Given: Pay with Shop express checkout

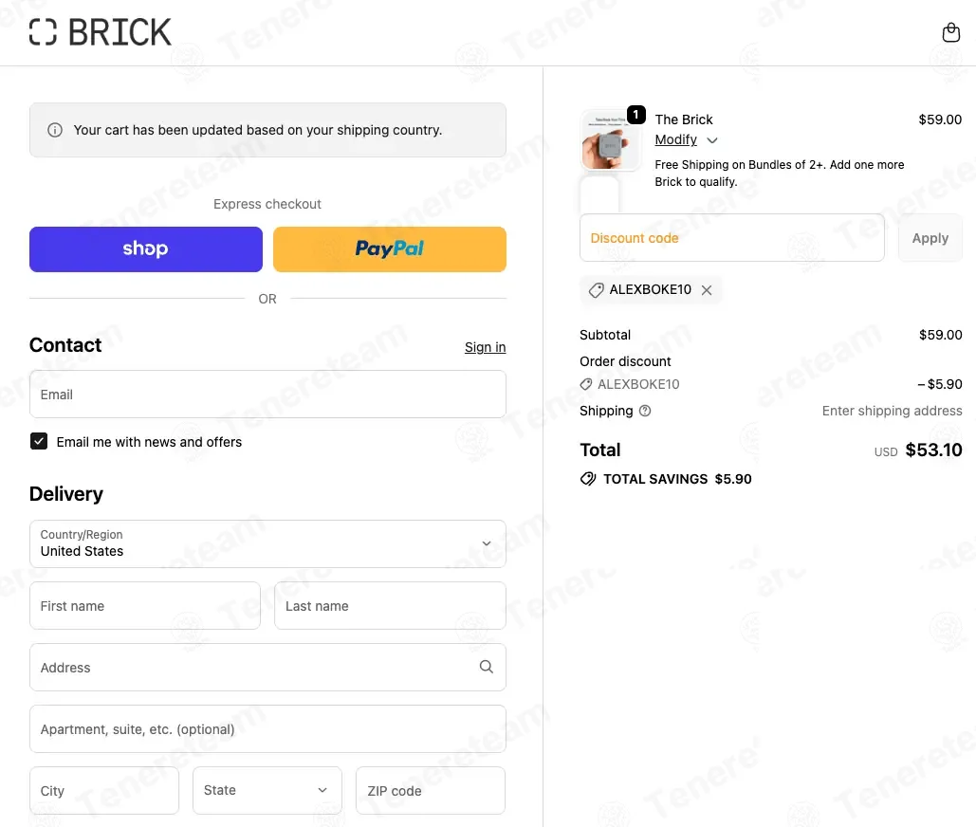Looking at the screenshot, I should (x=146, y=249).
